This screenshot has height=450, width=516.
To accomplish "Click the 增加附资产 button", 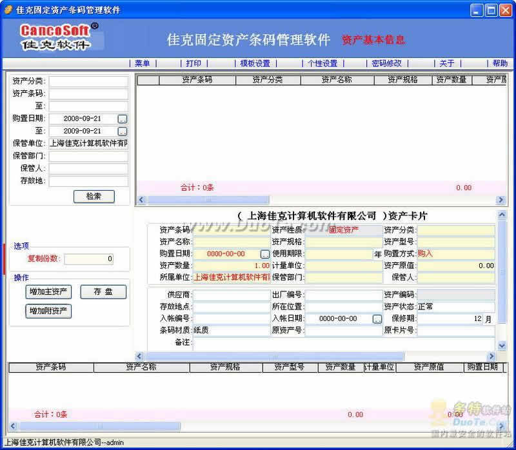I will (48, 311).
